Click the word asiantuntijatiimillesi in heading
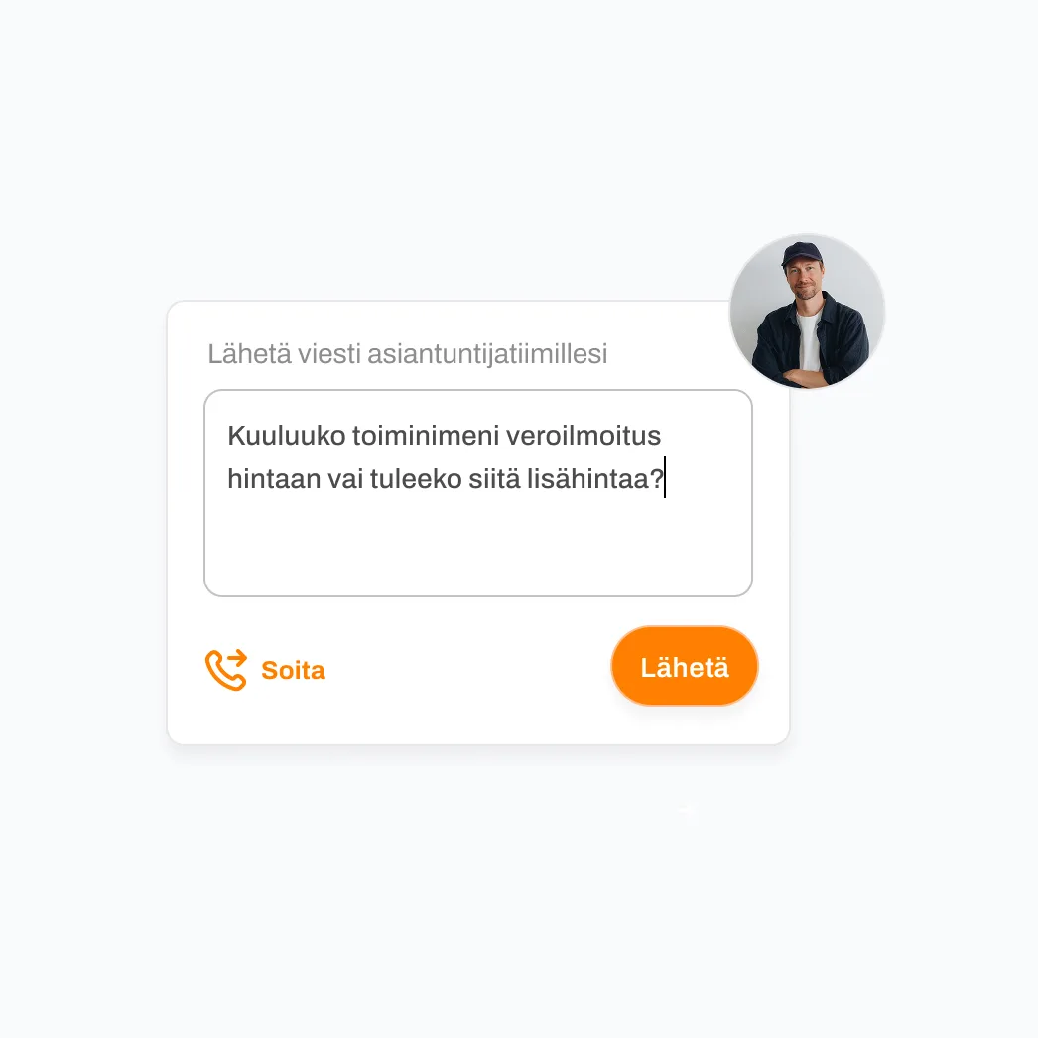The width and height of the screenshot is (1038, 1038). pyautogui.click(x=487, y=354)
